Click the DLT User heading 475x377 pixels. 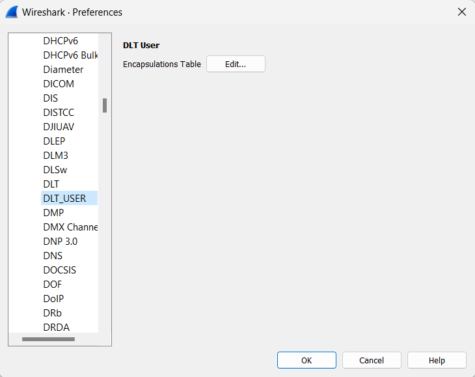pyautogui.click(x=141, y=45)
